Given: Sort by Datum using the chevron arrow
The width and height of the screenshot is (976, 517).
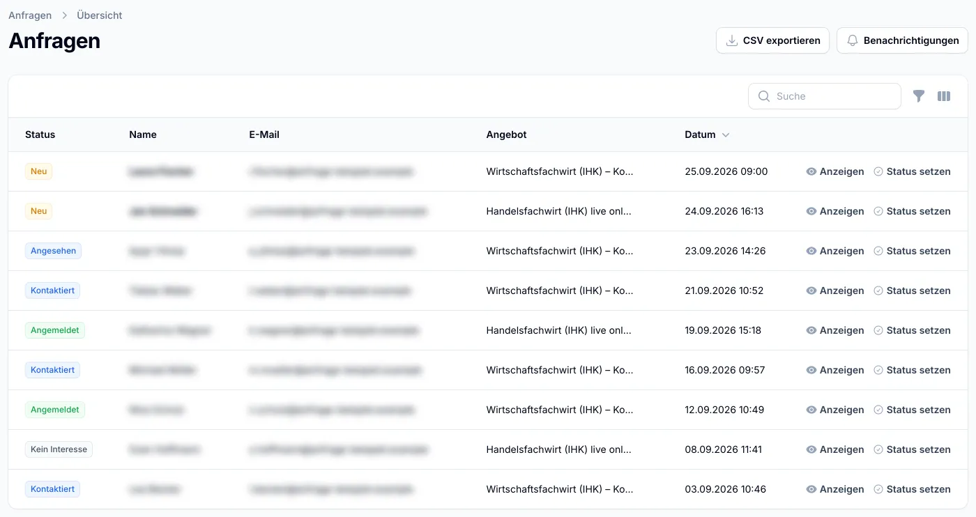Looking at the screenshot, I should pyautogui.click(x=726, y=135).
